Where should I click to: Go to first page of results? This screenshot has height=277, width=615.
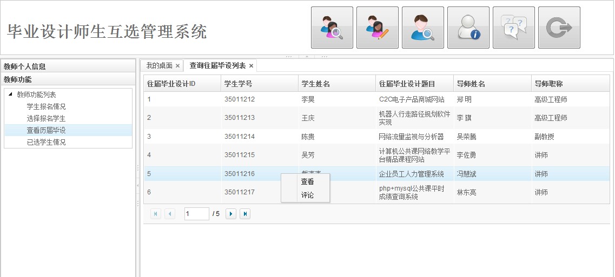pyautogui.click(x=156, y=213)
